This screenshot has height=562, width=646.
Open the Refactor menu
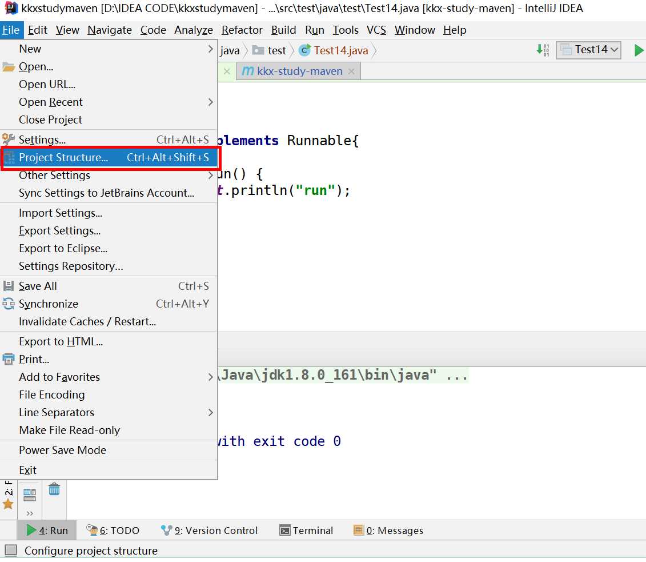pos(242,30)
